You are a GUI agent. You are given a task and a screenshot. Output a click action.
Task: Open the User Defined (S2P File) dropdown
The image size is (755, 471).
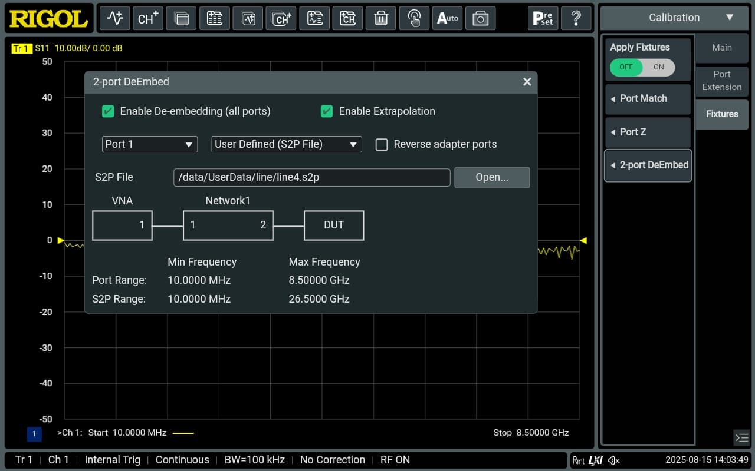[286, 144]
